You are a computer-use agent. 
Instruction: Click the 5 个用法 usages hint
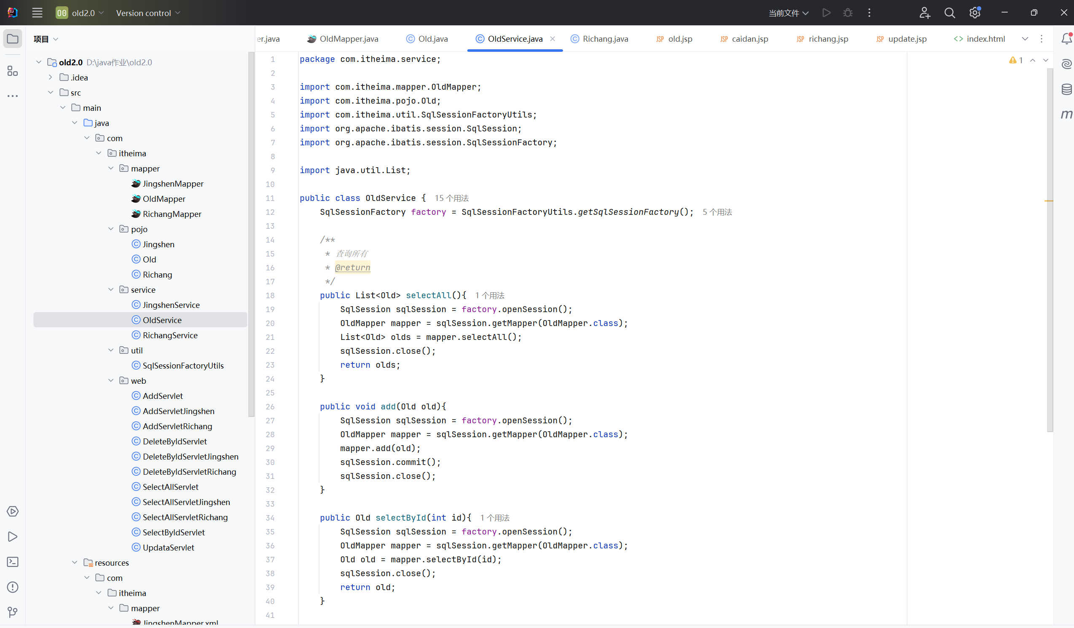[x=717, y=212]
